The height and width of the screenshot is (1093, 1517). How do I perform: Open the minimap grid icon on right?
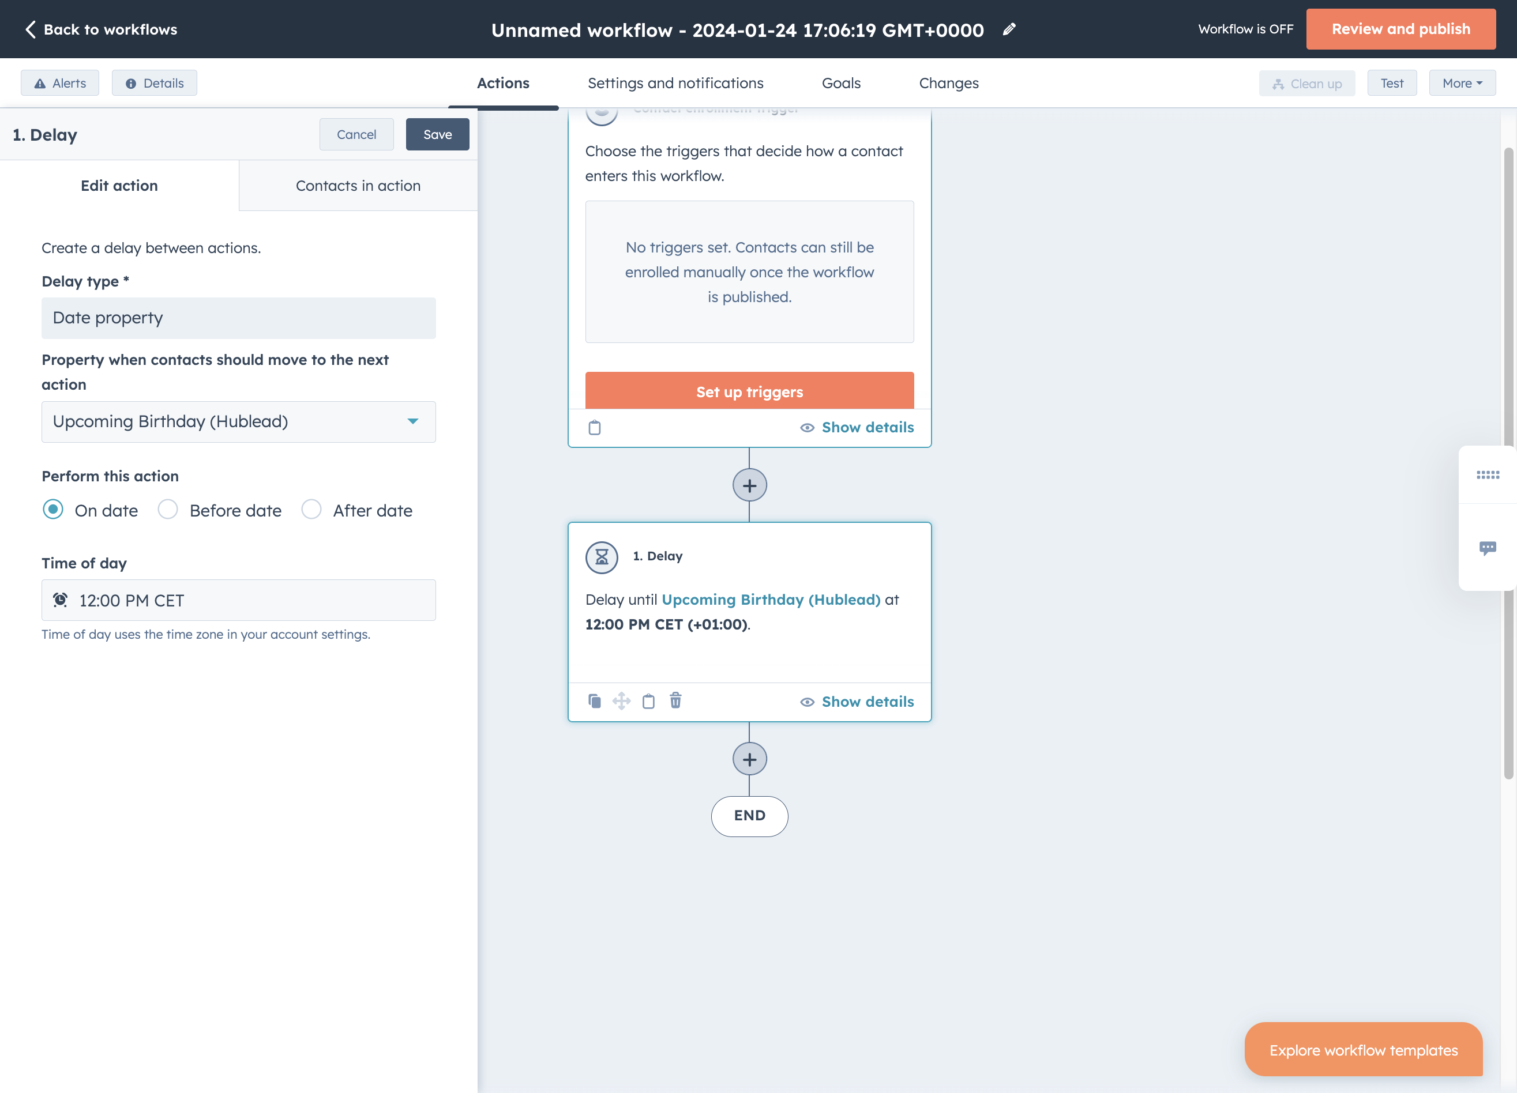pyautogui.click(x=1488, y=474)
